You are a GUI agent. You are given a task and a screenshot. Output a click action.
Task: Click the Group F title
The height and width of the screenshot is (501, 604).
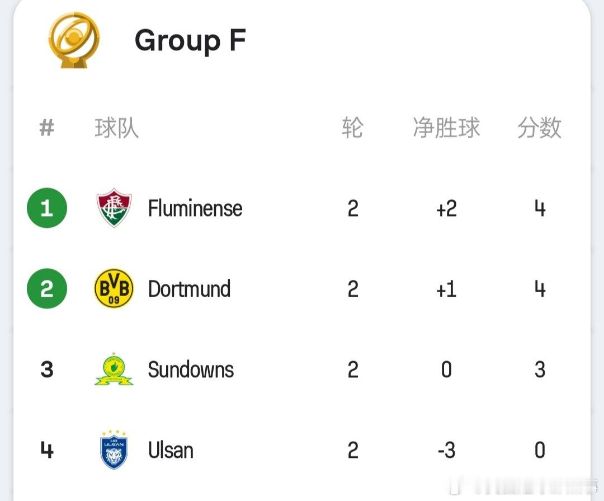pyautogui.click(x=190, y=40)
